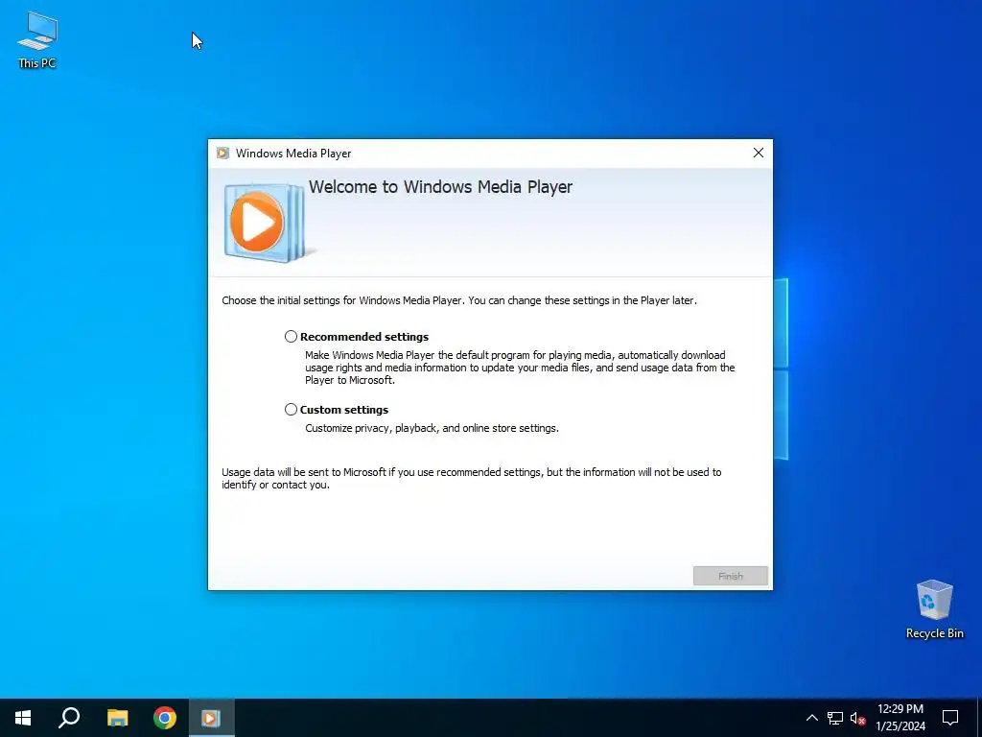
Task: Open the This PC desktop icon
Action: [x=37, y=40]
